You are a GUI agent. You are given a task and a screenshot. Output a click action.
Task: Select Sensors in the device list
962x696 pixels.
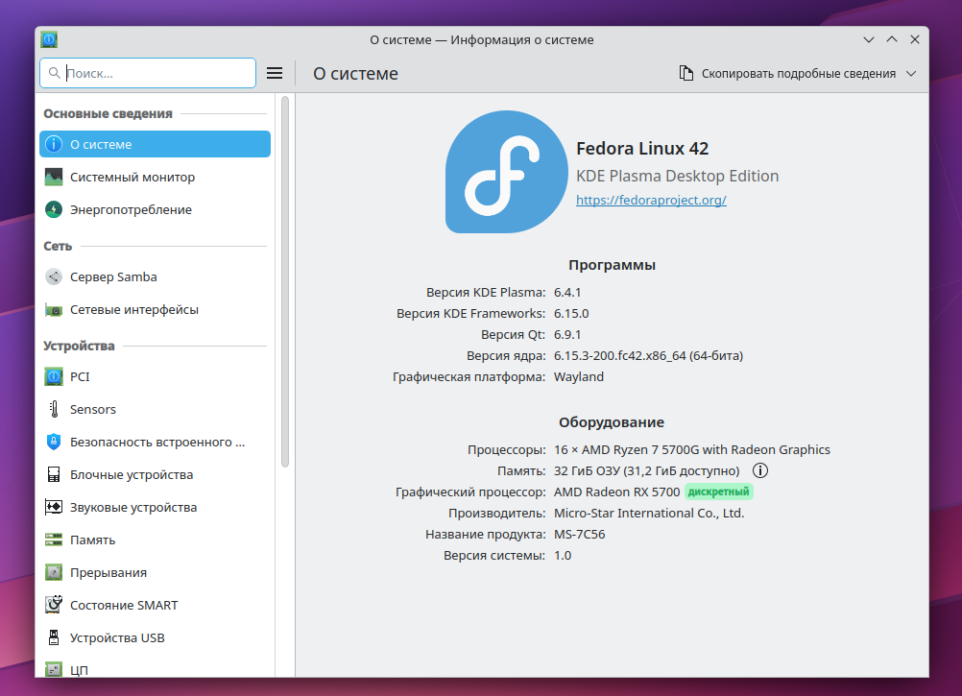156,409
